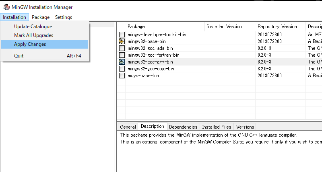Viewport: 322px width, 172px height.
Task: Click version 8.2.0-3 of mingw32-gcc-fortran-bin
Action: coord(264,55)
